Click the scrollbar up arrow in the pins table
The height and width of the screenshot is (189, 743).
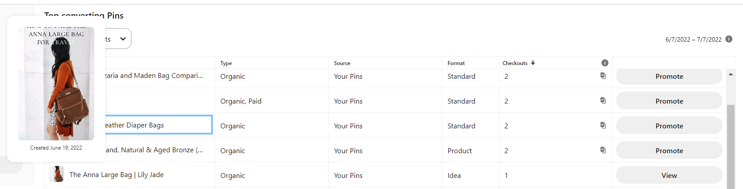(731, 74)
